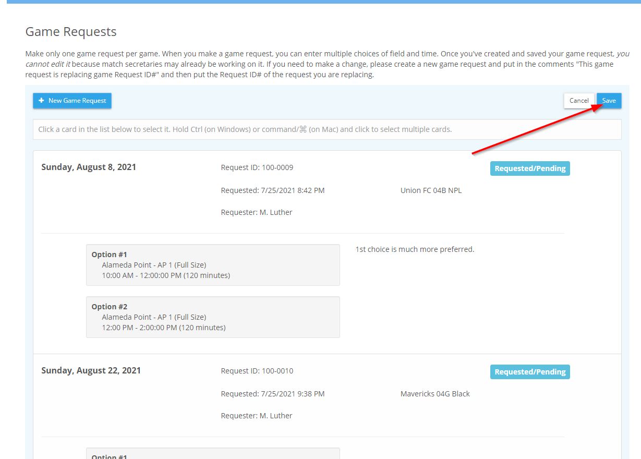Click the plus icon on New Game Request

tap(41, 101)
